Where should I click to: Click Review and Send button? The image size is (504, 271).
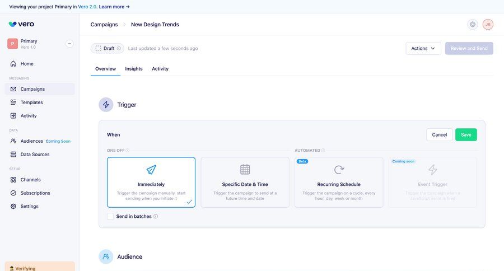click(x=469, y=48)
